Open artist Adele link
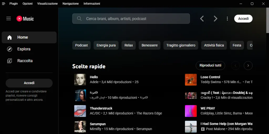269x134 pixels. 94,82
